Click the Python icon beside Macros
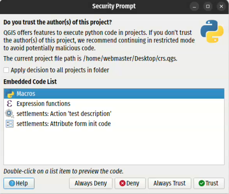 pyautogui.click(x=10, y=93)
